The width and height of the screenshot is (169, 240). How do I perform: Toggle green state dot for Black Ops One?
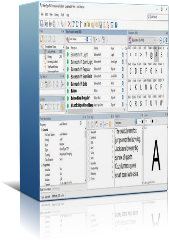[68, 106]
